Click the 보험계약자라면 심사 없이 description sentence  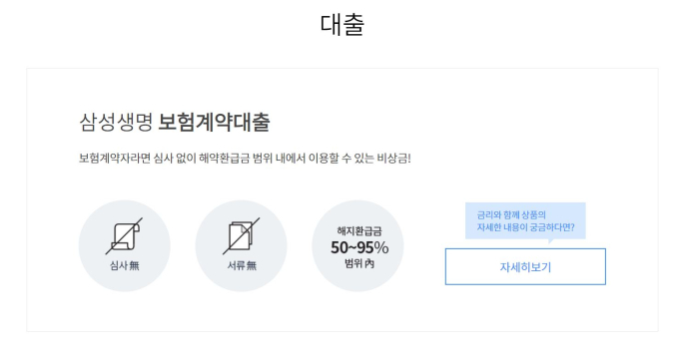coord(245,159)
